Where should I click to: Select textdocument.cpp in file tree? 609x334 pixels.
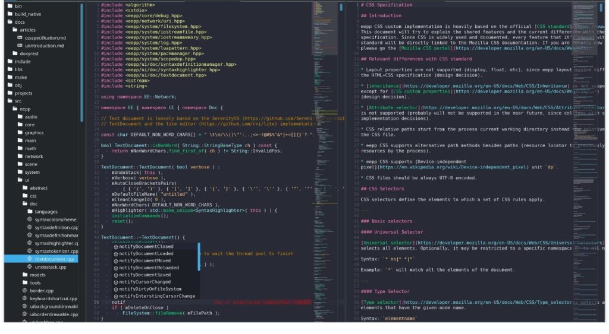[x=41, y=259]
